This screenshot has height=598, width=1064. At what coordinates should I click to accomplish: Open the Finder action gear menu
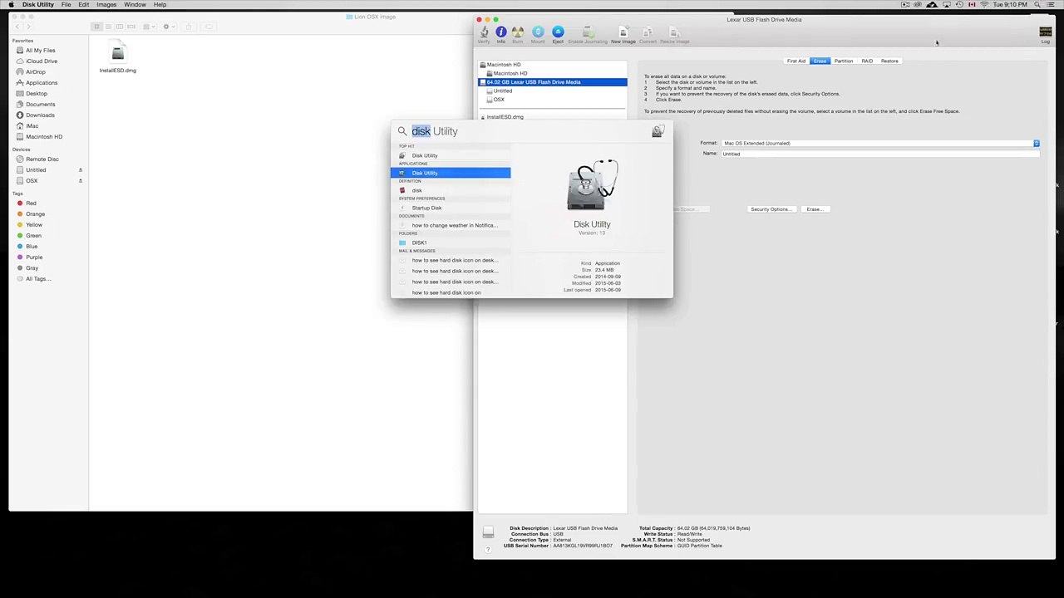coord(168,27)
